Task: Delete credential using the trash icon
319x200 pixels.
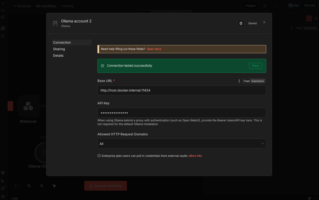Action: tap(241, 23)
